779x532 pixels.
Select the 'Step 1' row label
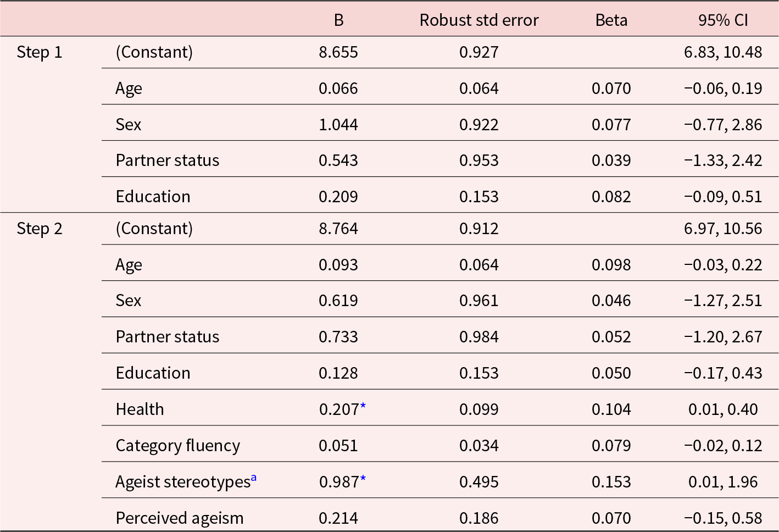tap(40, 52)
